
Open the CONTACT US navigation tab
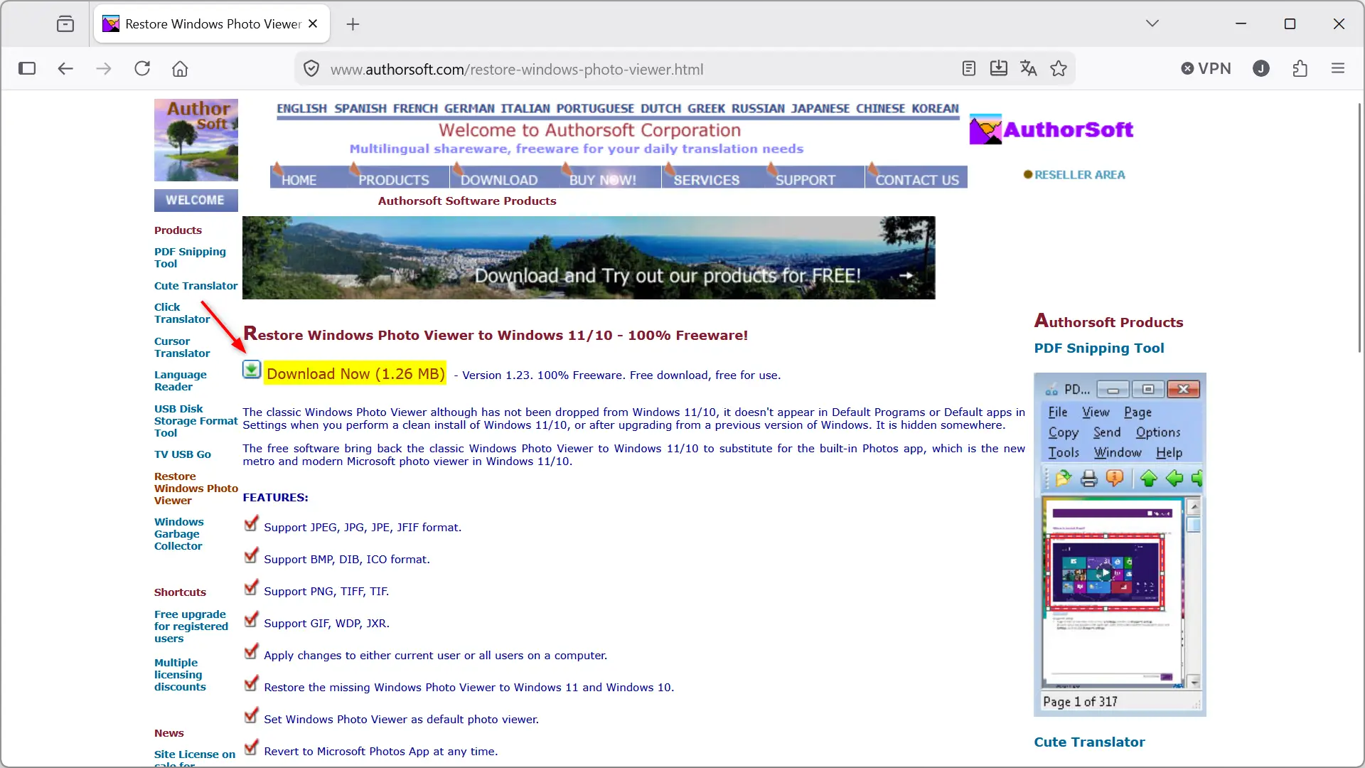917,180
